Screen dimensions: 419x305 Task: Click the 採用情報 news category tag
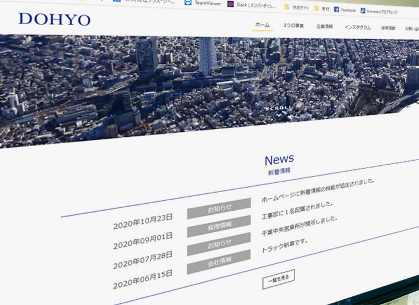click(x=219, y=226)
